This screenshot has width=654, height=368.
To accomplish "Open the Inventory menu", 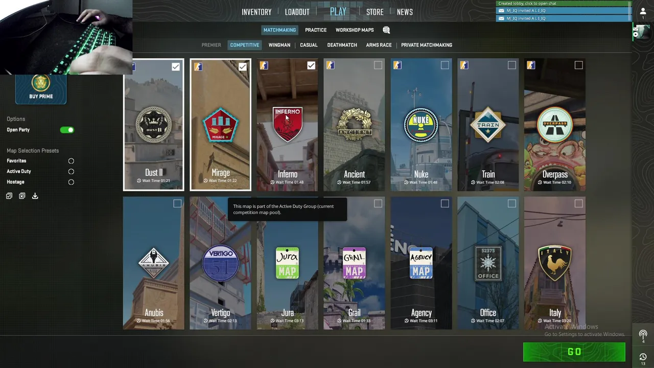I will [256, 12].
